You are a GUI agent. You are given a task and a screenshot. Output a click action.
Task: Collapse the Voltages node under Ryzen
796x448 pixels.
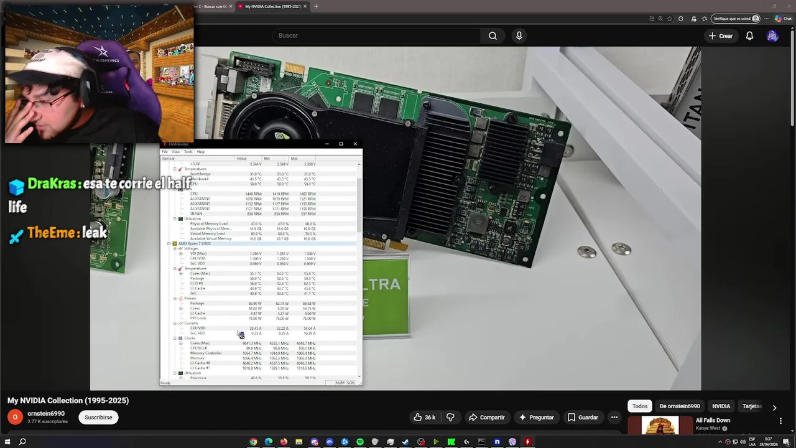pos(175,249)
